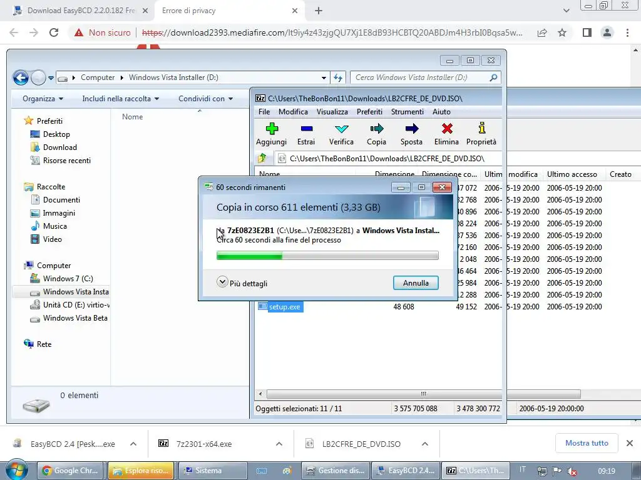Click the Mostra tutto downloads button

pyautogui.click(x=587, y=443)
